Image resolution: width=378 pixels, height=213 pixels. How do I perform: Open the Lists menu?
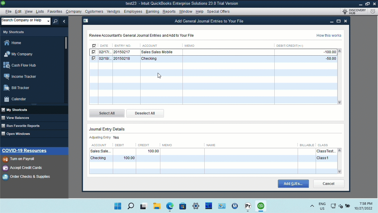tap(40, 12)
